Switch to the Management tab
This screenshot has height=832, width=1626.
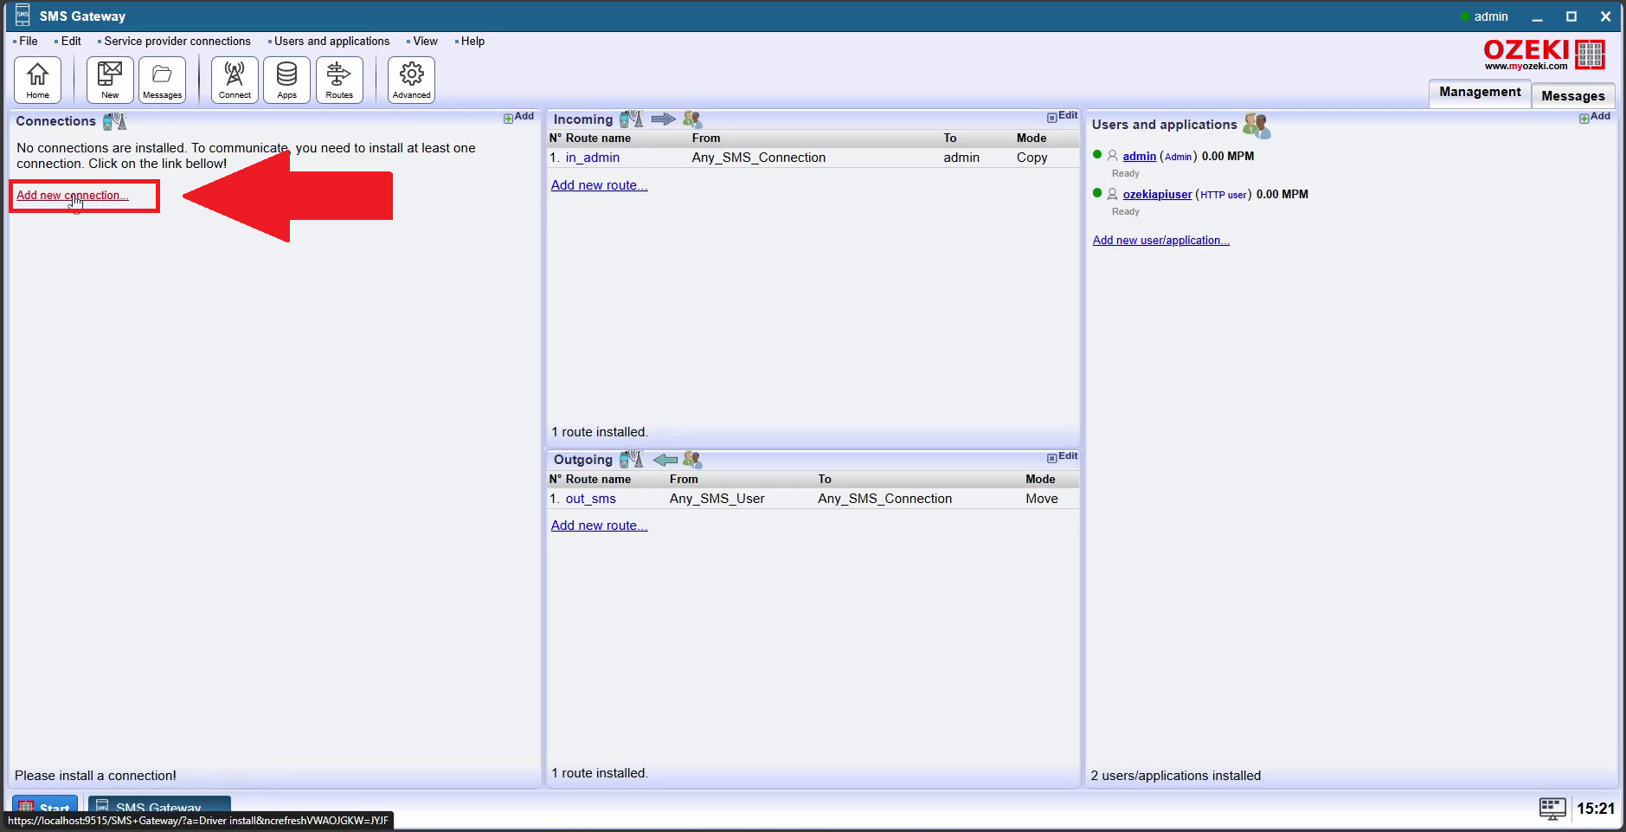pyautogui.click(x=1480, y=93)
